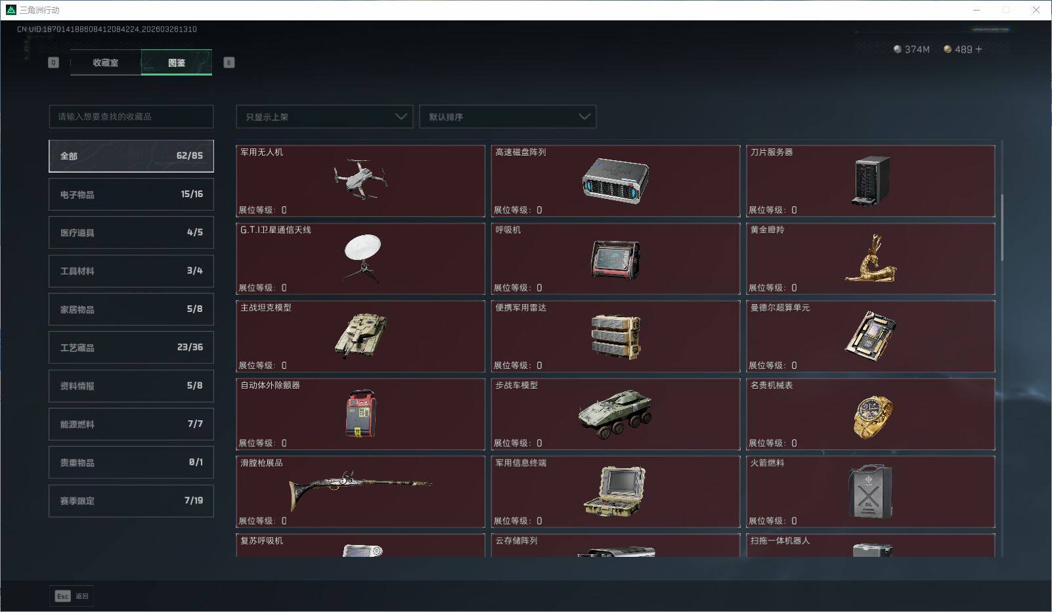Screen dimensions: 1052x612
Task: Open the 只显示上架 filter dropdown
Action: (324, 116)
